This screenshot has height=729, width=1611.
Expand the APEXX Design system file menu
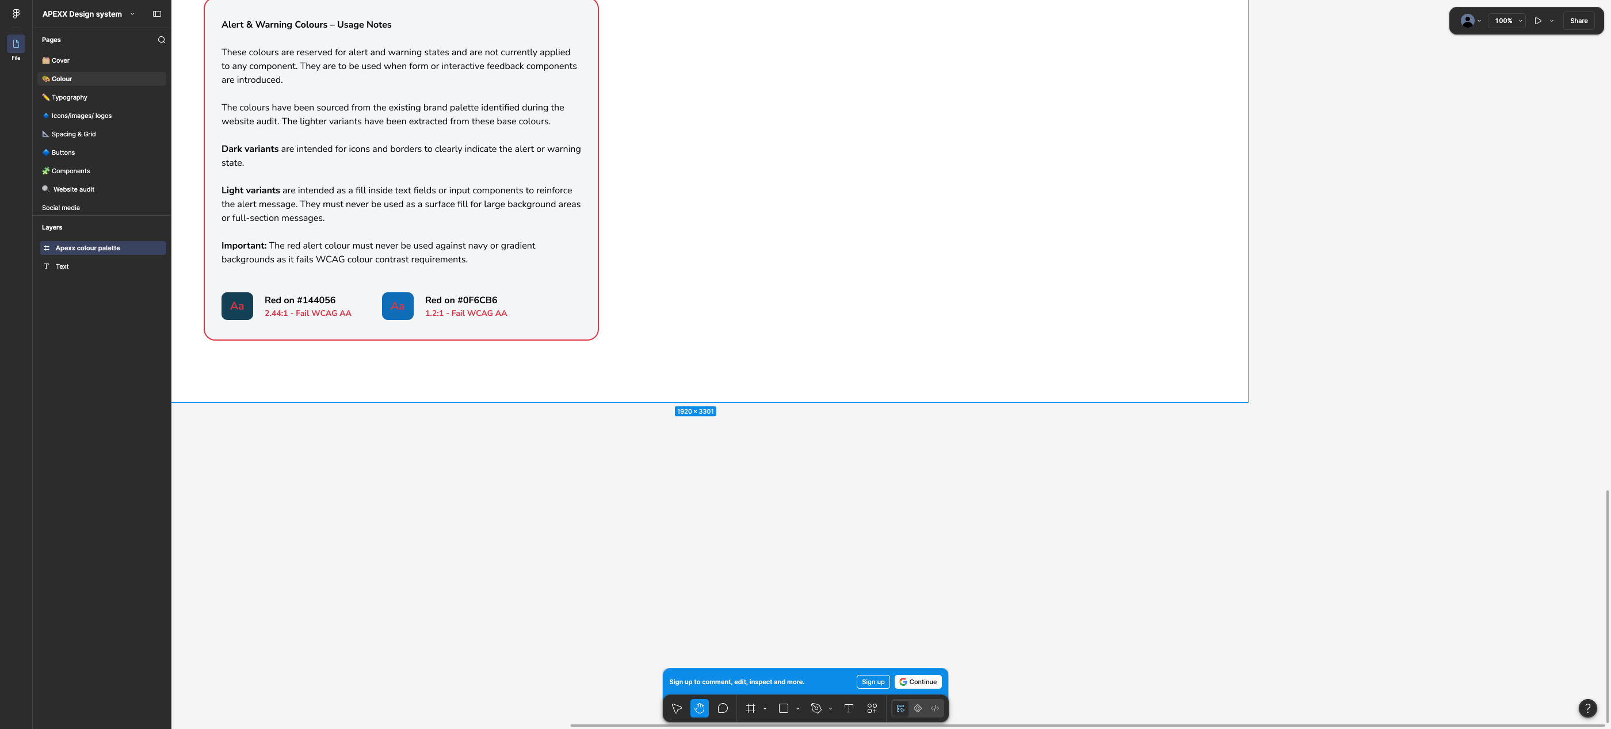(x=88, y=14)
